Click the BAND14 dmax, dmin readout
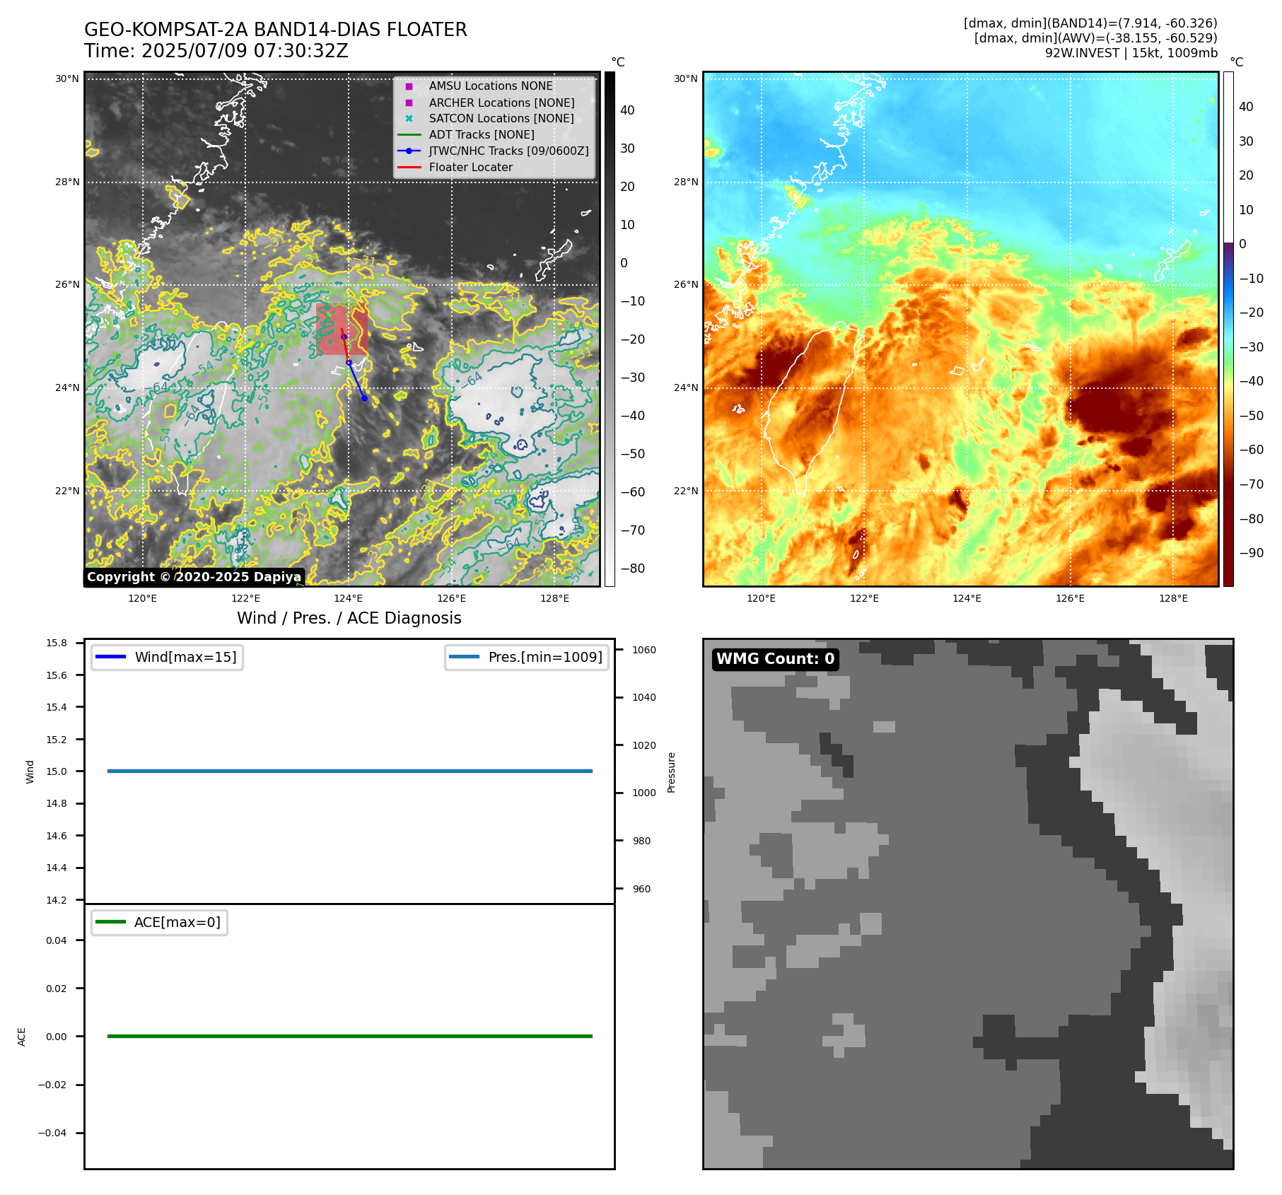Viewport: 1282px width, 1195px height. 1090,23
